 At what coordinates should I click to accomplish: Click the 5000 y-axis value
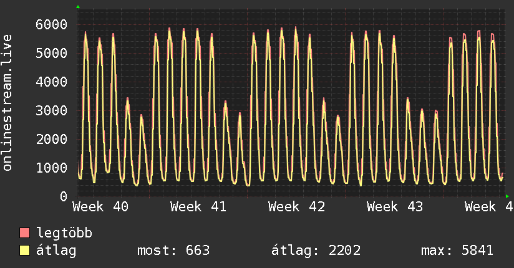tap(52, 53)
